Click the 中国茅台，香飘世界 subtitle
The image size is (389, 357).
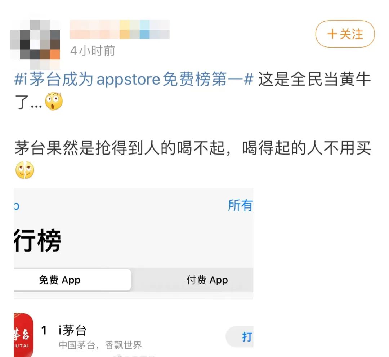pos(100,345)
